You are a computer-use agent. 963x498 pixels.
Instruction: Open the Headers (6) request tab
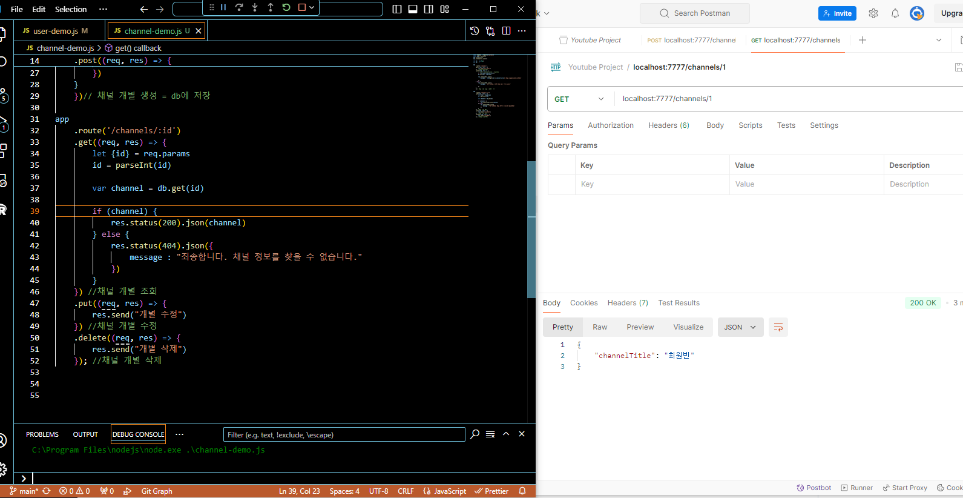click(x=669, y=125)
